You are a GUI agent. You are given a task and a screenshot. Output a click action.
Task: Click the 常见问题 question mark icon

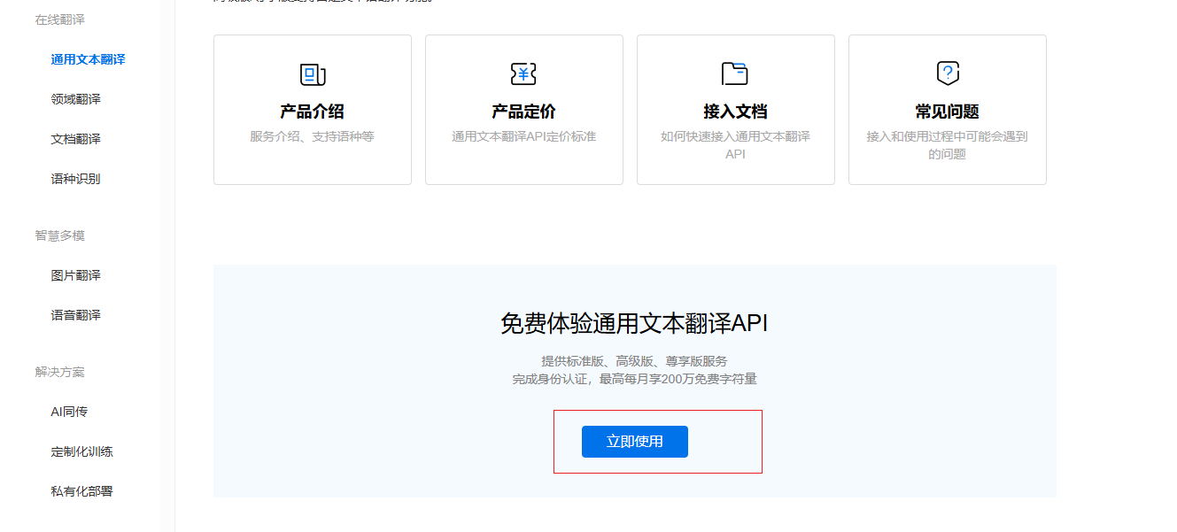coord(948,73)
